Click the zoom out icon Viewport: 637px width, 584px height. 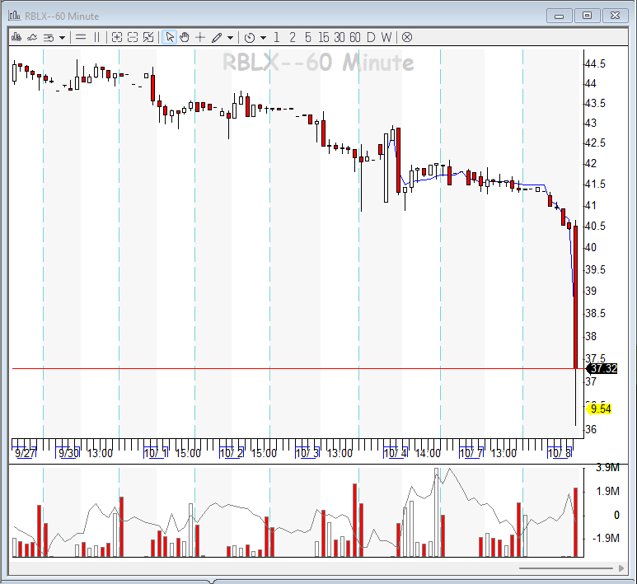pos(133,37)
